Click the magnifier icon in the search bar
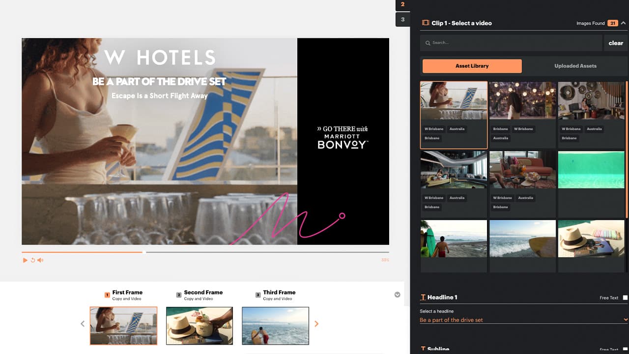The height and width of the screenshot is (354, 629). pyautogui.click(x=429, y=43)
